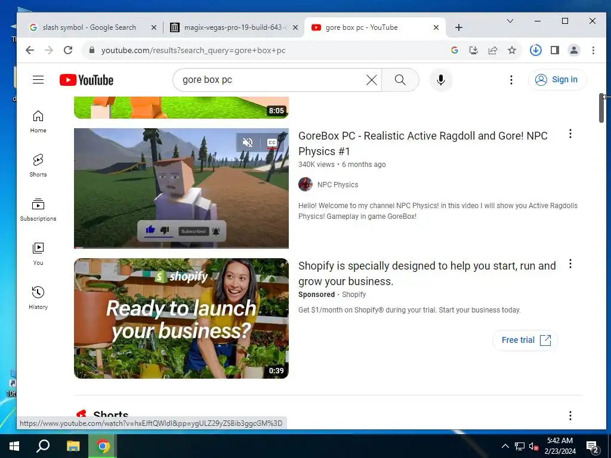
Task: Open Subscriptions in the sidebar
Action: coord(38,209)
